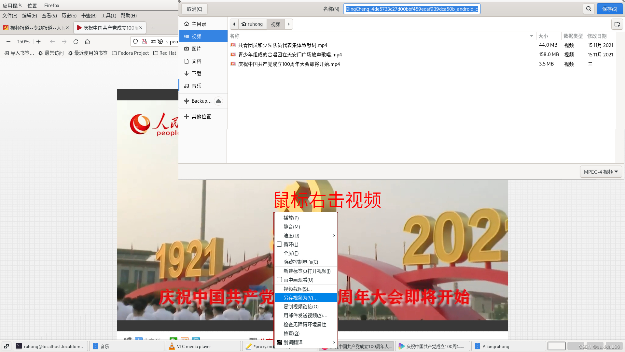Image resolution: width=625 pixels, height=352 pixels.
Task: Click 播放 in the video context menu
Action: click(306, 218)
